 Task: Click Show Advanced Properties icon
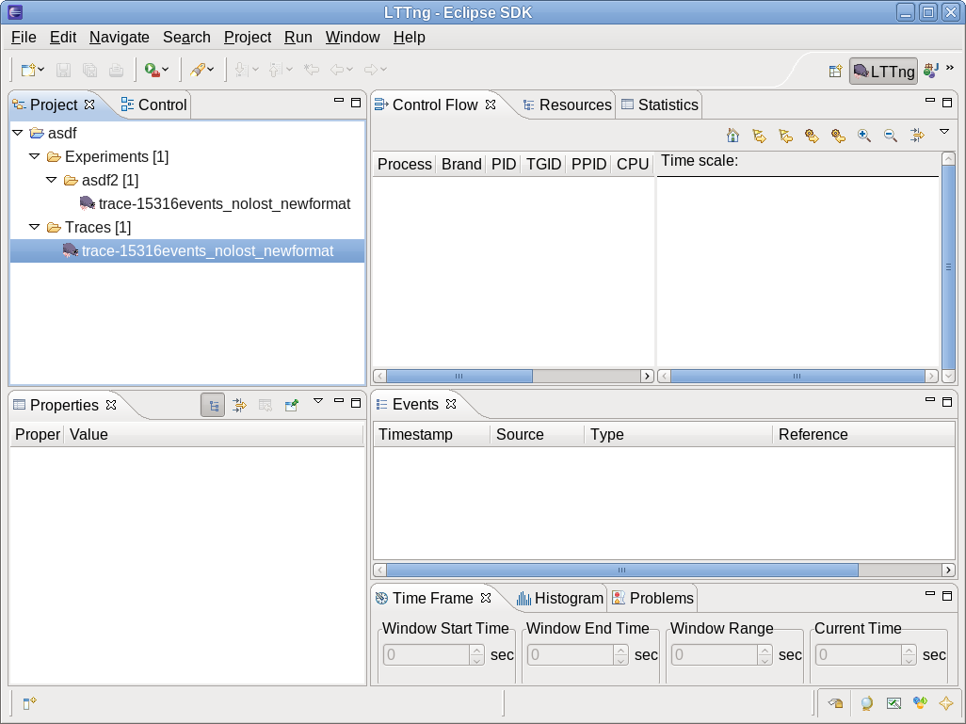(x=239, y=406)
